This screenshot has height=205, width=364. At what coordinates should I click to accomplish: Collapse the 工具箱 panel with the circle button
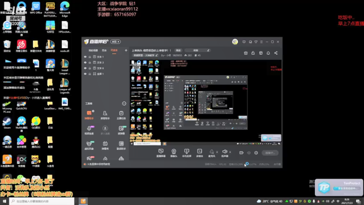(x=124, y=103)
